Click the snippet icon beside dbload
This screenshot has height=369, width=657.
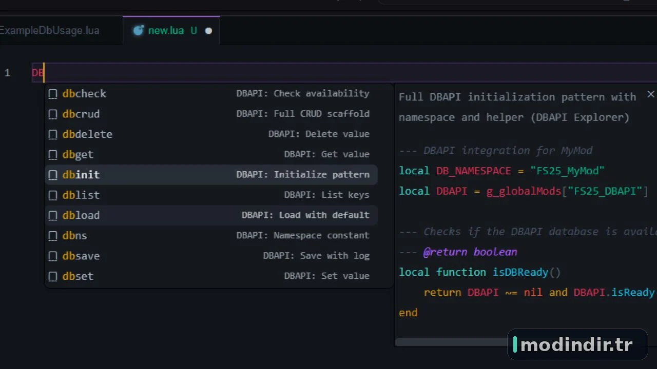pos(52,215)
